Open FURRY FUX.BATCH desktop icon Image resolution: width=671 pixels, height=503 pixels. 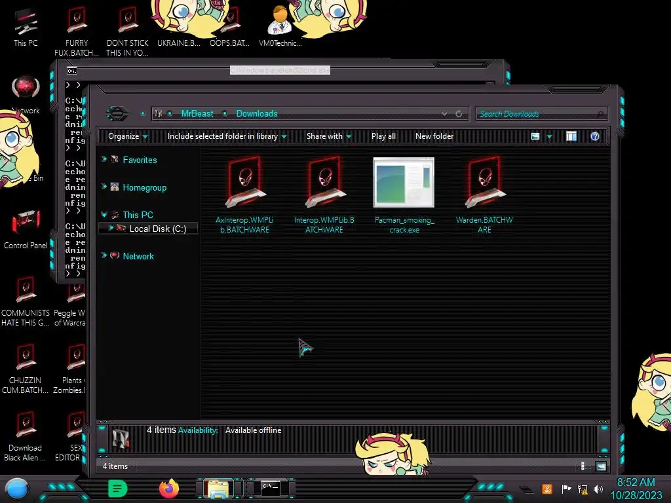point(77,31)
